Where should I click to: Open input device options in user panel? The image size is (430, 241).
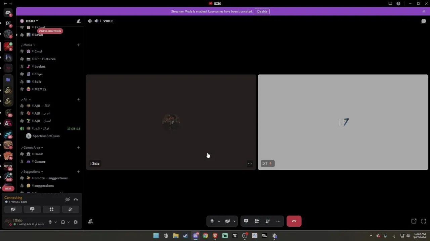click(56, 222)
